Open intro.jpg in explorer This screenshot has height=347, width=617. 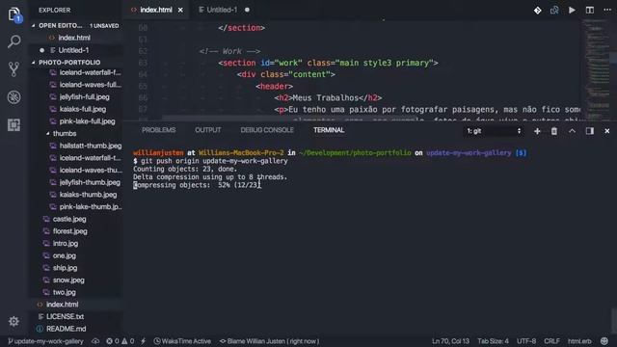click(x=66, y=243)
